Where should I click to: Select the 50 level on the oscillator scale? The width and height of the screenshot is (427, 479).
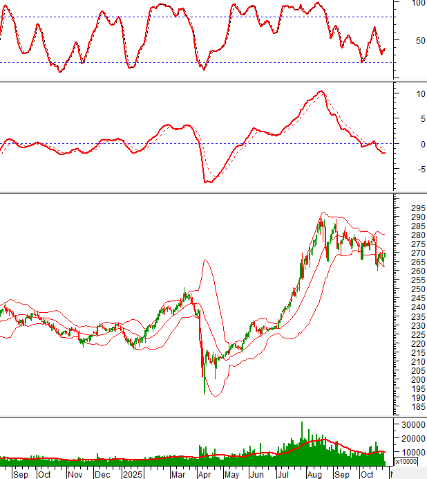(x=417, y=40)
